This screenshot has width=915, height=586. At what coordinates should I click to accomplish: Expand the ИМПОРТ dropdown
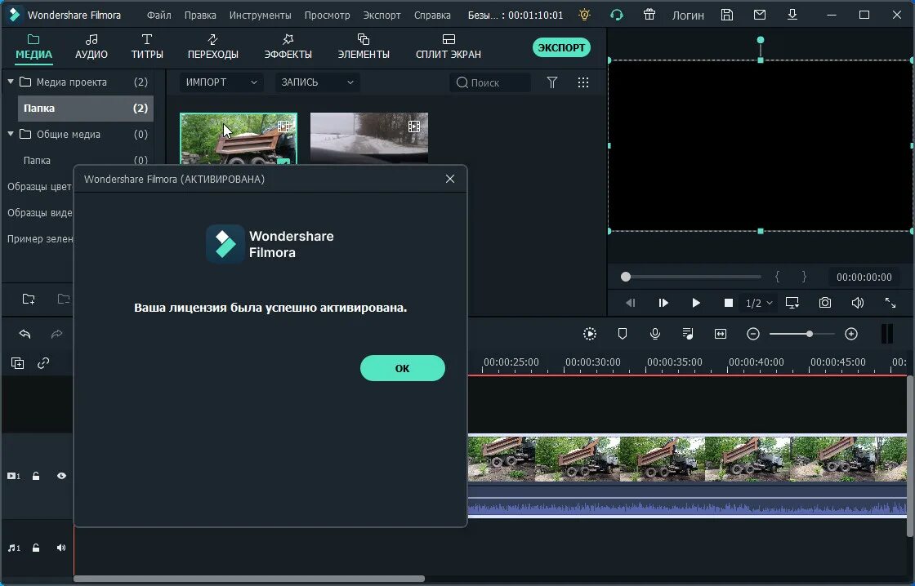point(221,82)
